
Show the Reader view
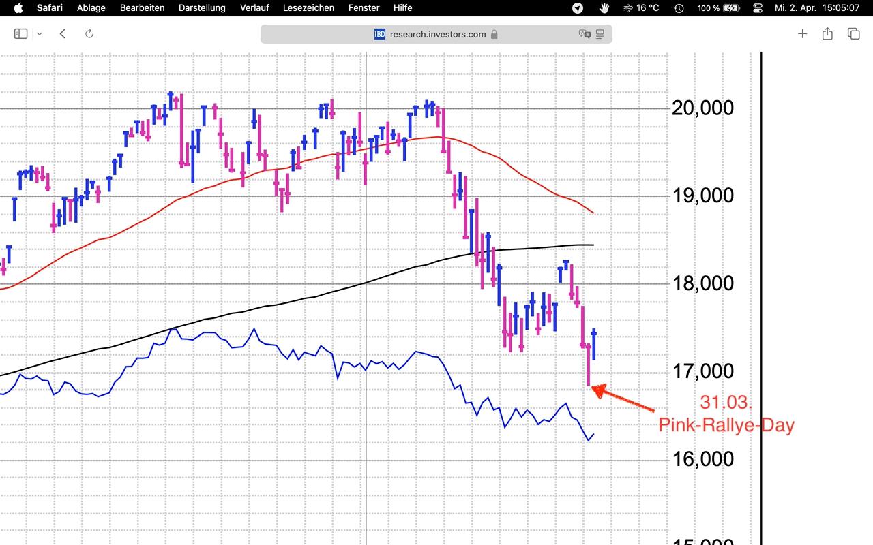pos(600,34)
